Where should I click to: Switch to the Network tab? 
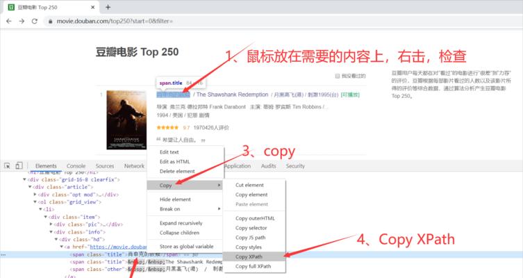click(x=134, y=166)
